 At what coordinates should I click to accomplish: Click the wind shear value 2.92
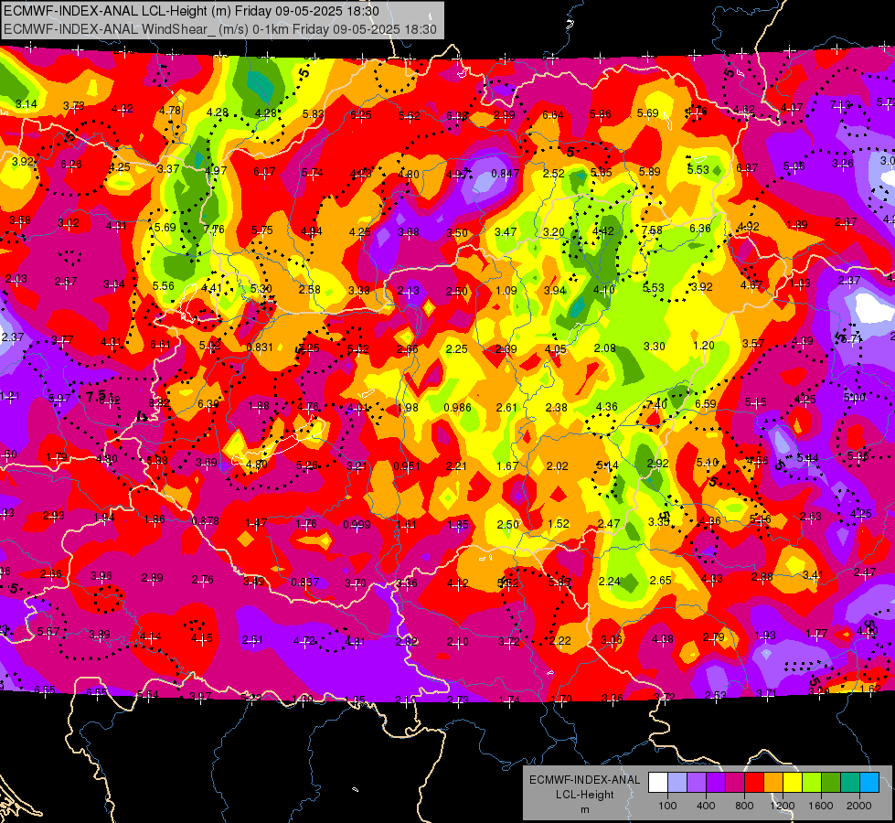click(657, 464)
